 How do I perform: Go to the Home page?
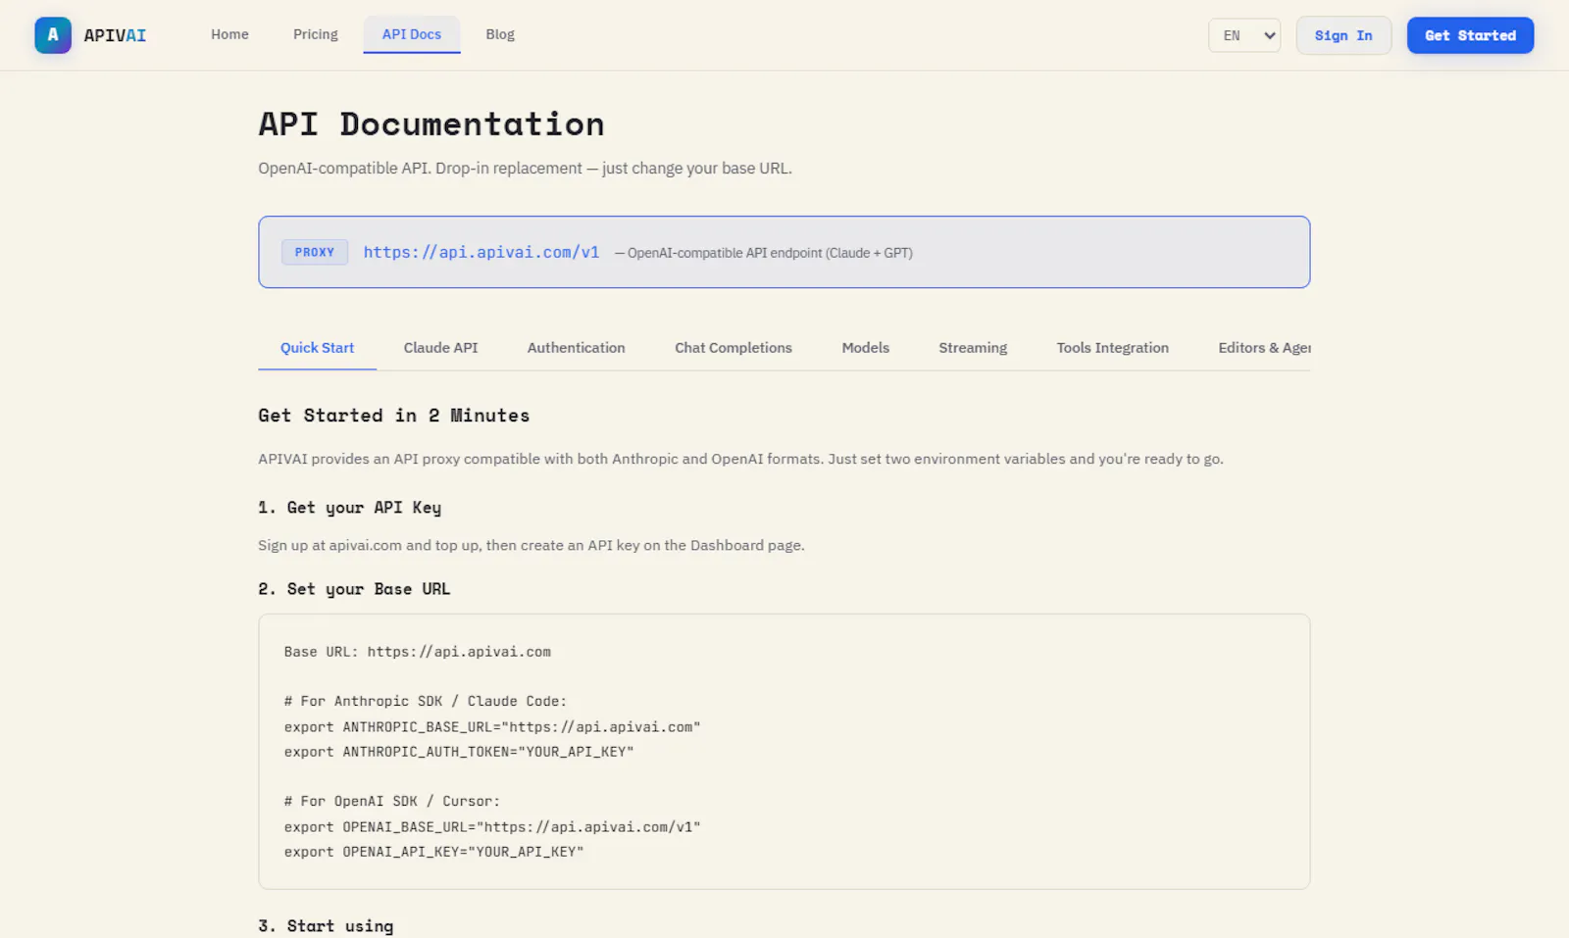point(229,34)
